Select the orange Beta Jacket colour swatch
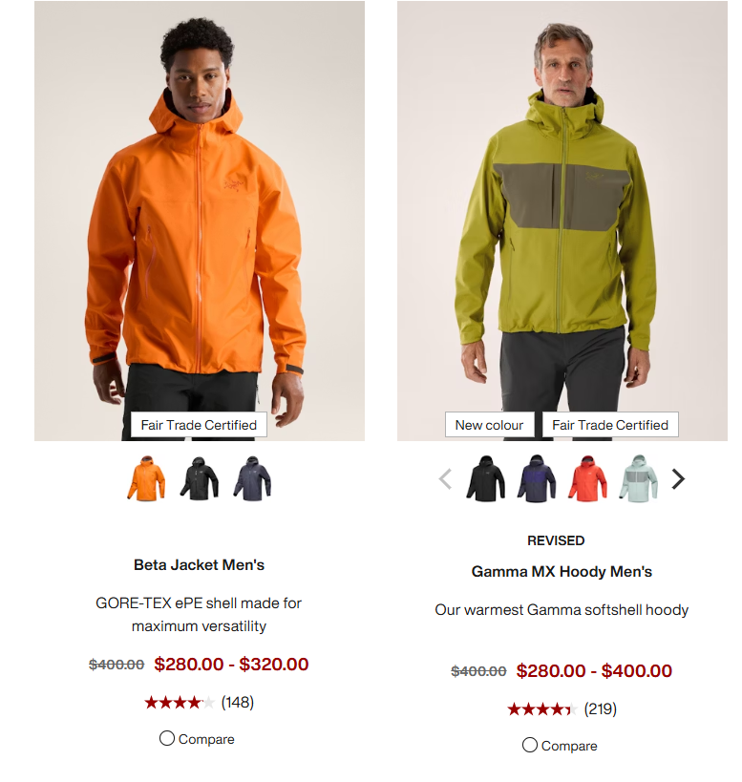Screen dimensions: 742x782 click(146, 478)
